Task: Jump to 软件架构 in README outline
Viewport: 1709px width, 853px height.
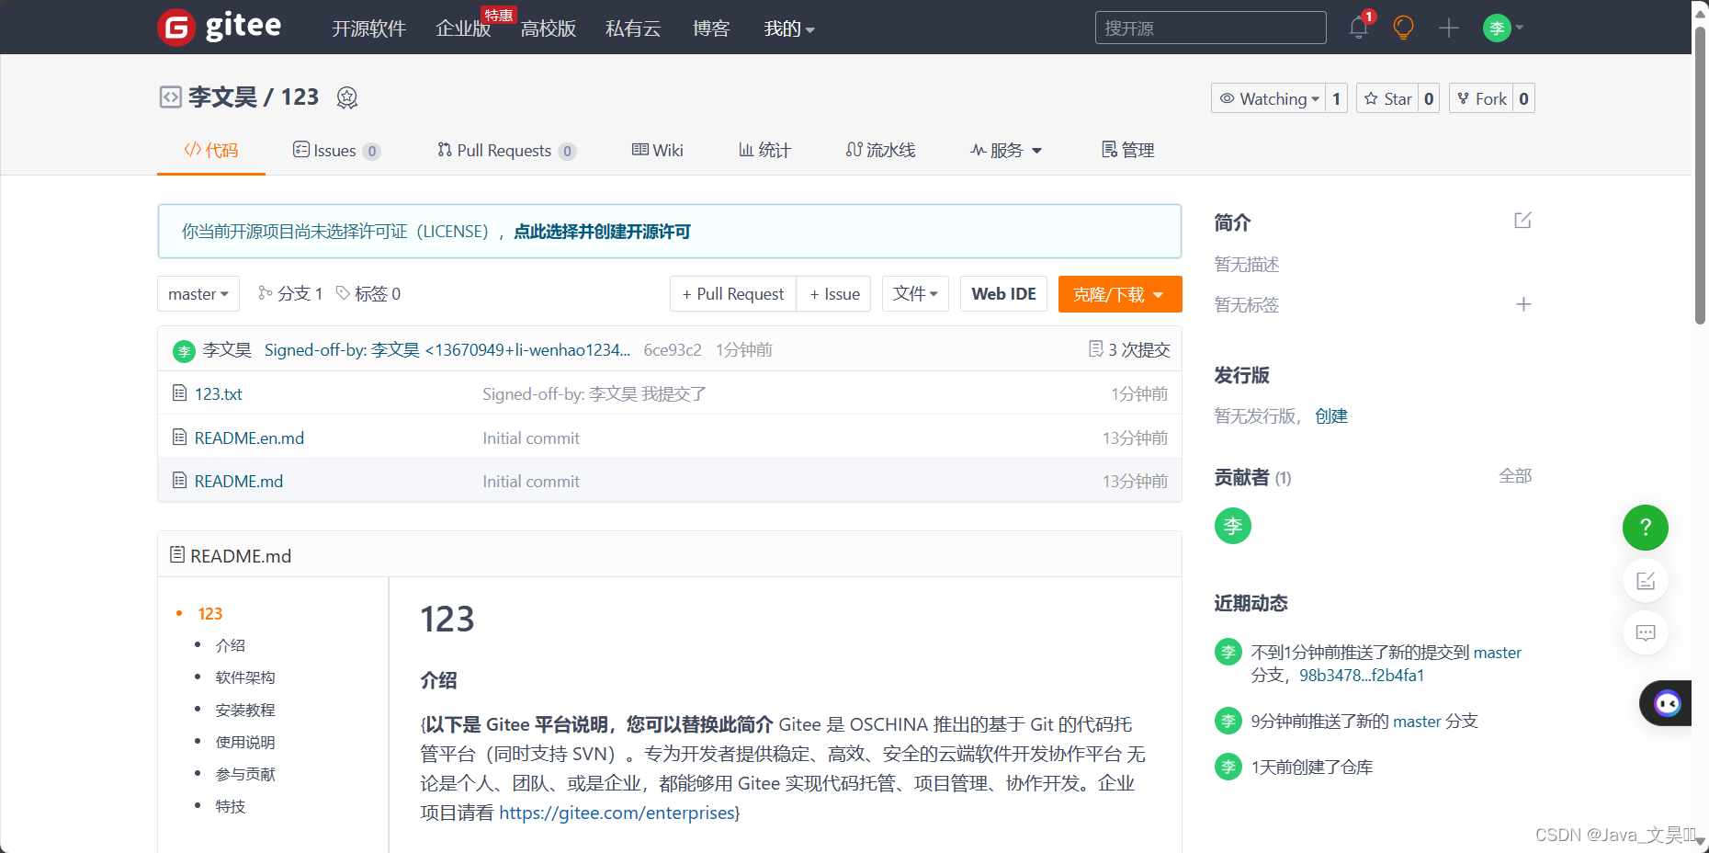Action: point(245,677)
